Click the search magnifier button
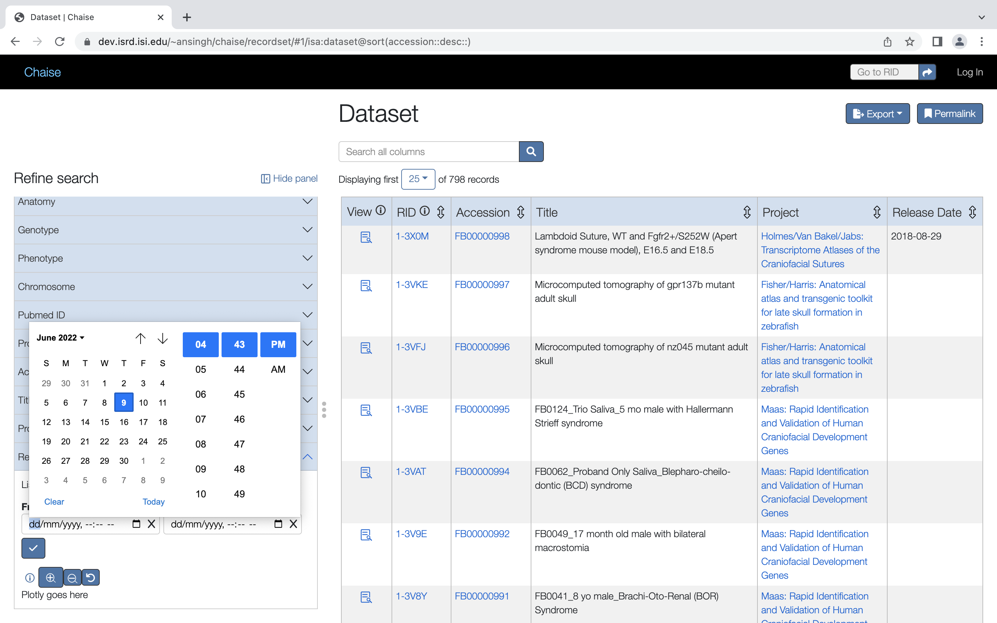The width and height of the screenshot is (997, 623). tap(531, 152)
